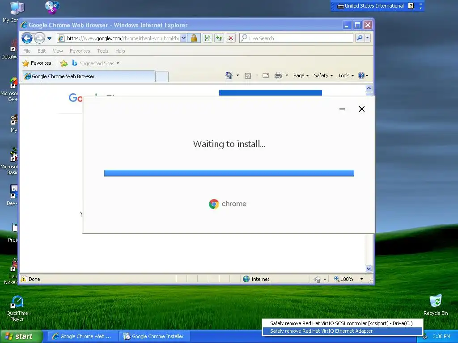The image size is (458, 343).
Task: Expand zoom level dropdown arrow
Action: [361, 279]
